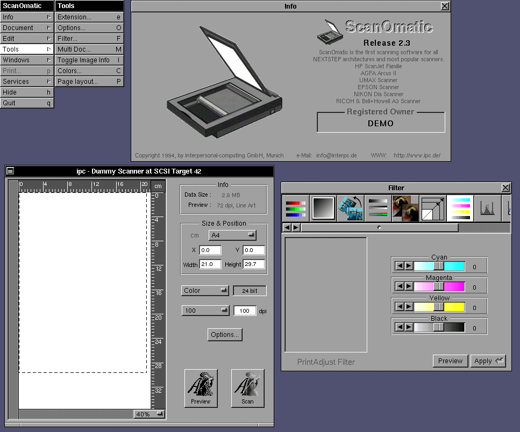Choose Page layout... in Tools menu
The height and width of the screenshot is (432, 520).
tap(89, 82)
